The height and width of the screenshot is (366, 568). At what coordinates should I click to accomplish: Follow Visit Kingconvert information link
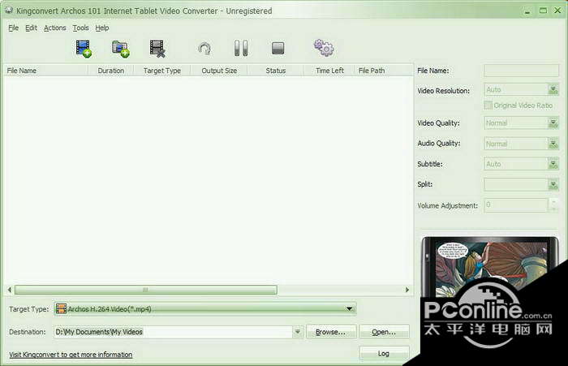click(71, 355)
